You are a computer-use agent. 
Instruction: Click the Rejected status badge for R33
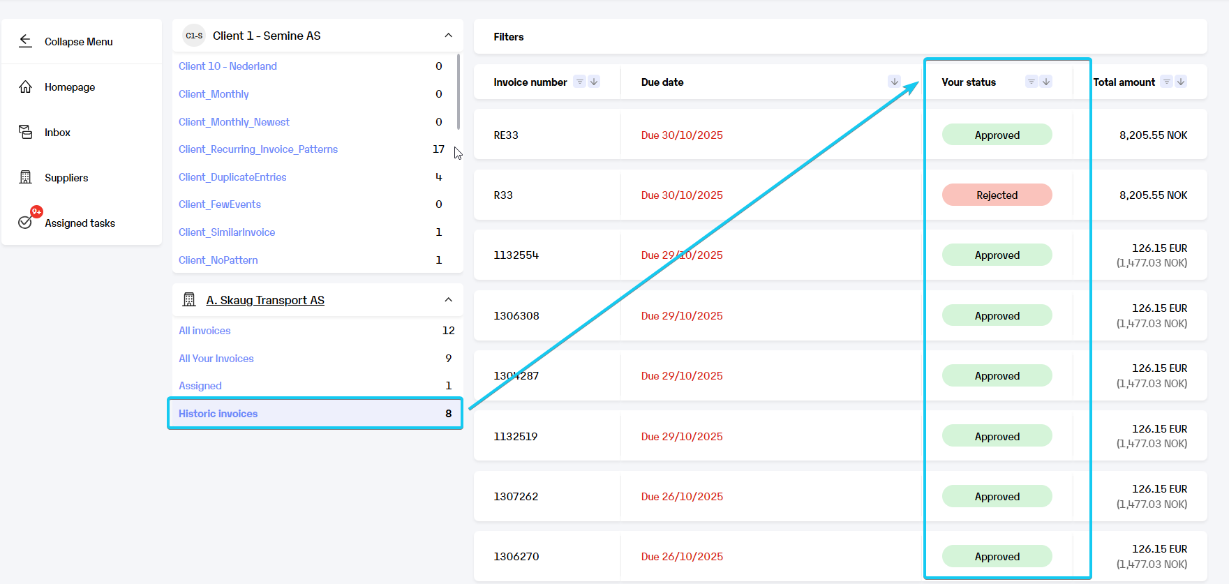(x=997, y=195)
